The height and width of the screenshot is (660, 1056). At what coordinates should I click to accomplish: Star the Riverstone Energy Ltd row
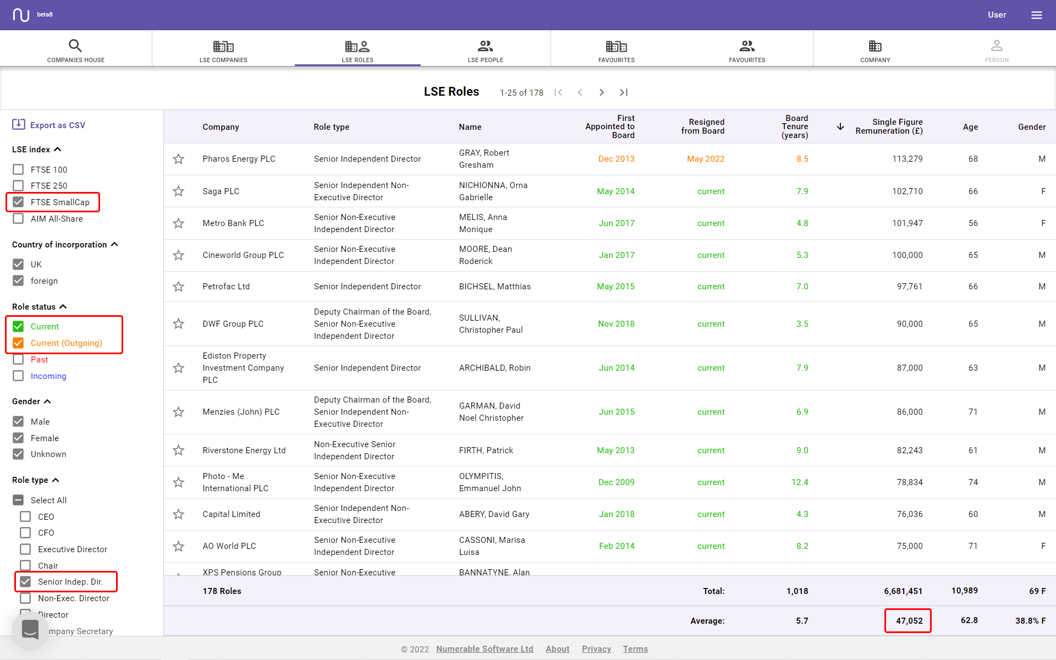click(x=178, y=450)
